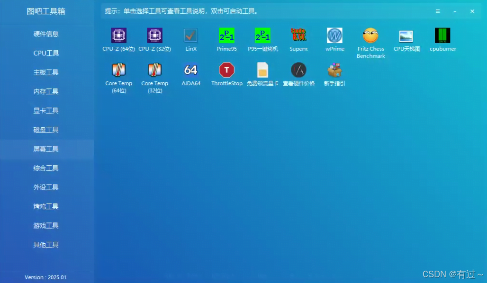Click the wPrime icon
The image size is (487, 283).
coord(334,35)
